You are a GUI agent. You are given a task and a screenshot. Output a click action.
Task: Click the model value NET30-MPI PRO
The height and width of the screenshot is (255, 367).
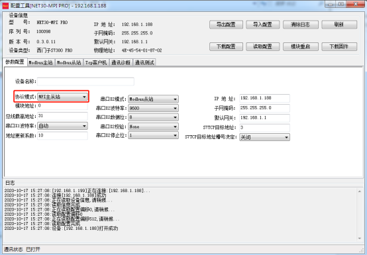(52, 23)
